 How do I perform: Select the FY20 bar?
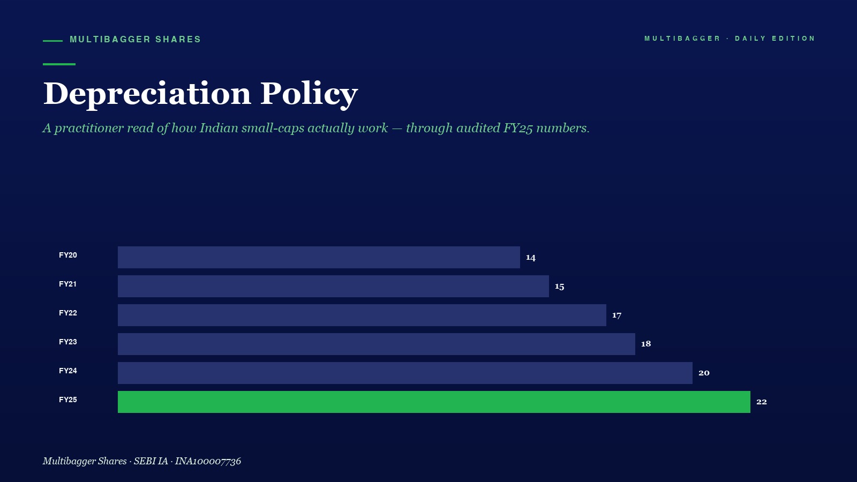pyautogui.click(x=319, y=257)
